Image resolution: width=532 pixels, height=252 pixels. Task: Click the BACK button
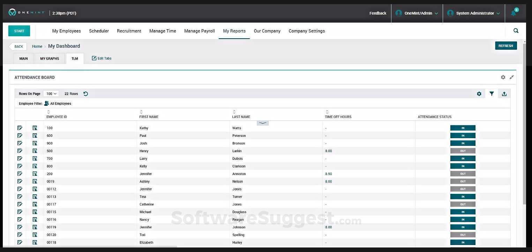tap(18, 46)
